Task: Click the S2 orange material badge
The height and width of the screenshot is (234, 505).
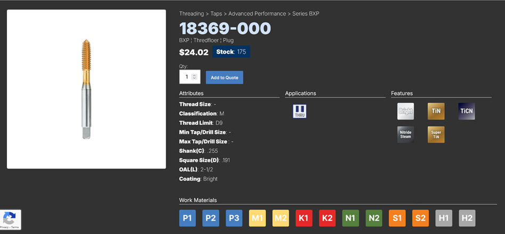Action: point(420,217)
